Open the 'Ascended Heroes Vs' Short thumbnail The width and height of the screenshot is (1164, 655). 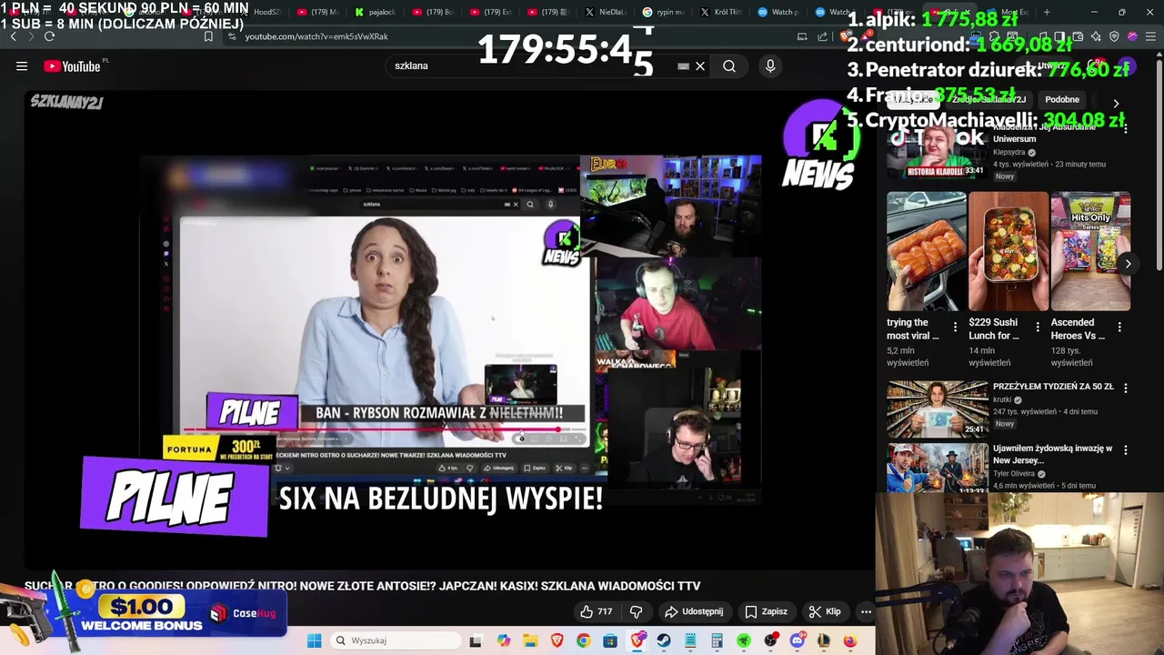click(x=1090, y=251)
